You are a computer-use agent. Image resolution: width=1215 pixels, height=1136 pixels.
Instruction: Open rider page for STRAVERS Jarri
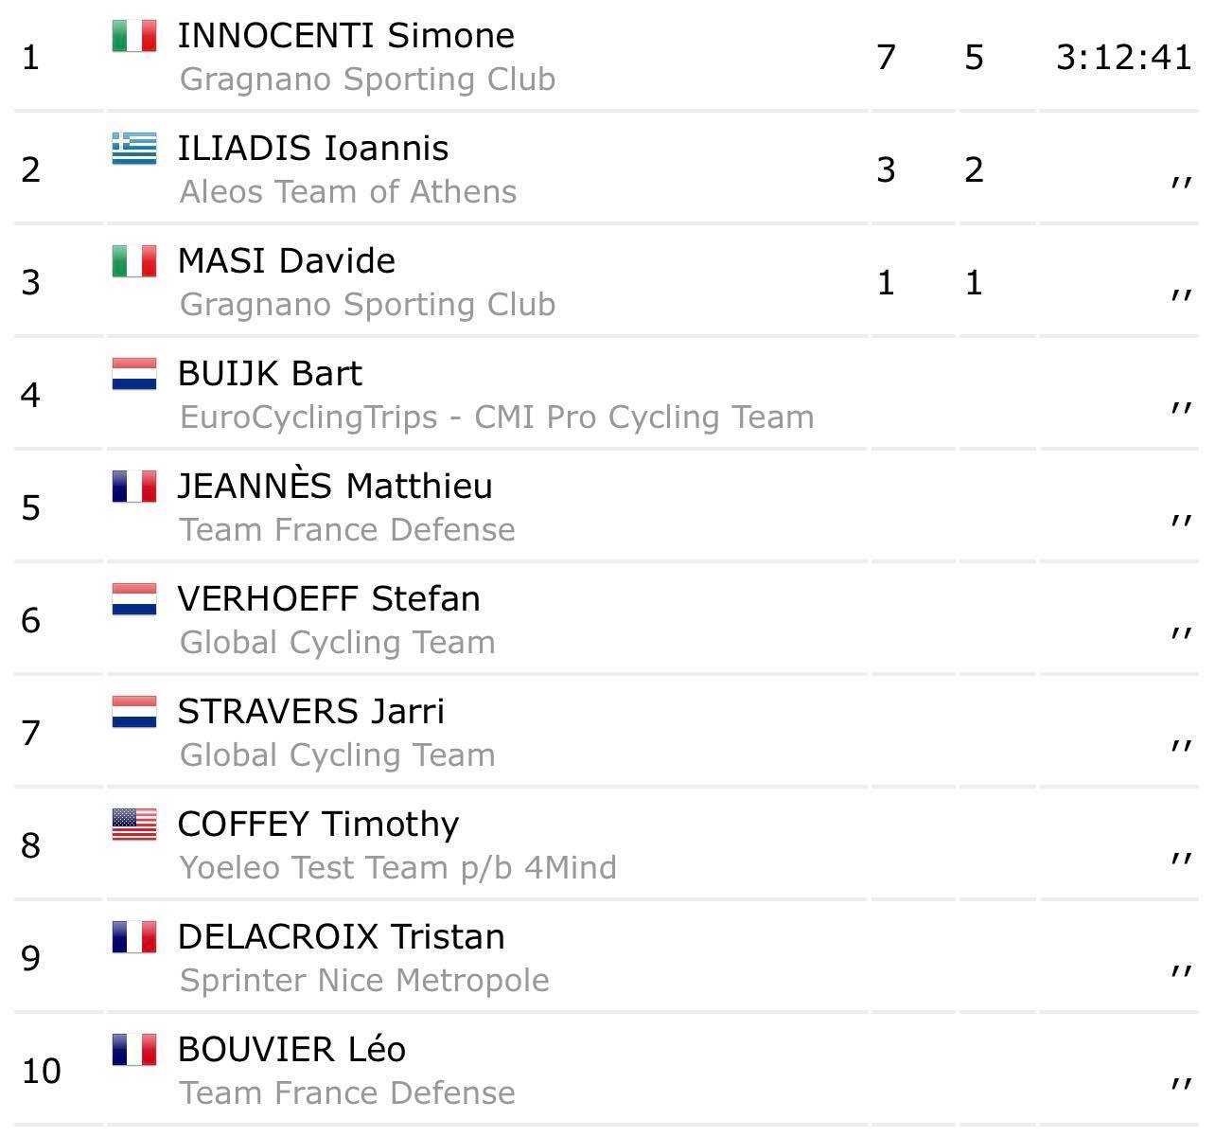310,712
